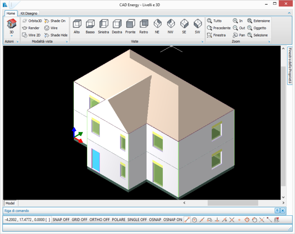Toggle SNAP OFF in status bar

point(61,220)
